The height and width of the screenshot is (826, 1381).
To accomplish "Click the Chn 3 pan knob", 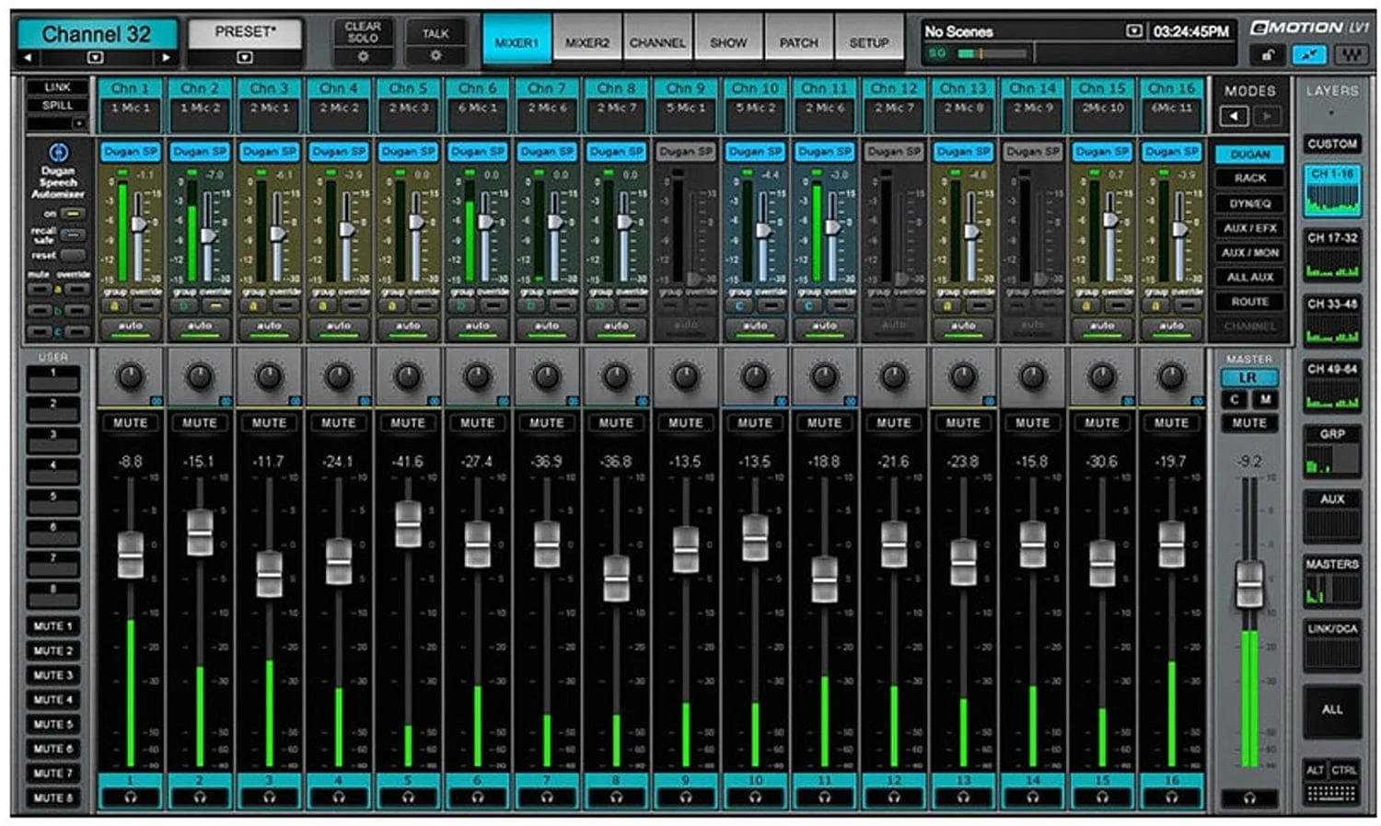I will [x=269, y=376].
